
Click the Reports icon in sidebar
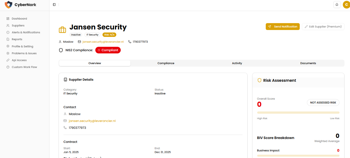click(x=8, y=39)
